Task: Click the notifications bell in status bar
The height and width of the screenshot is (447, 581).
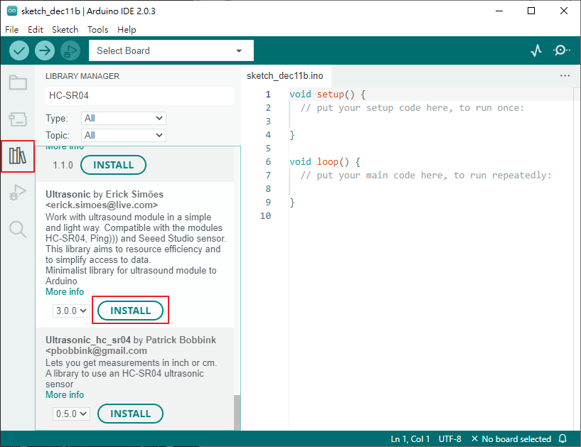Action: (563, 438)
